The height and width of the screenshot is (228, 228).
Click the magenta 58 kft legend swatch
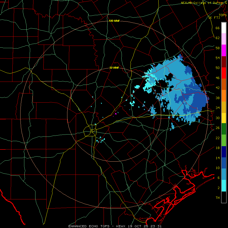coord(224,50)
